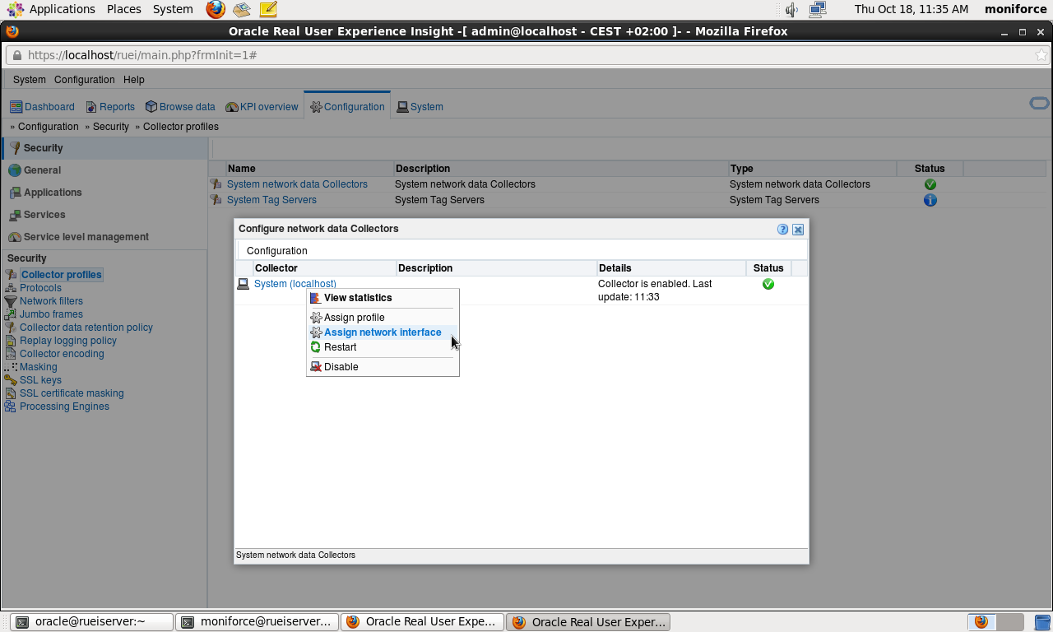Switch to the KPI overview tab

[x=262, y=107]
